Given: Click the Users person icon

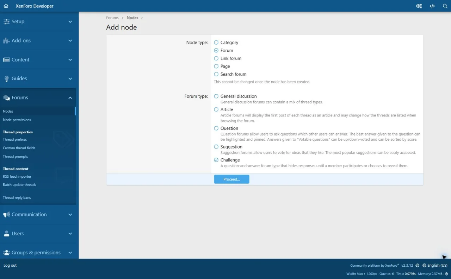Looking at the screenshot, I should [x=6, y=234].
